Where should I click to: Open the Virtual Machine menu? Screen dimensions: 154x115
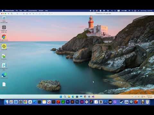(x=33, y=11)
